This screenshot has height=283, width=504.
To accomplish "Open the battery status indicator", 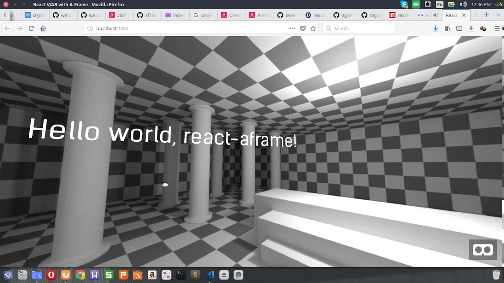I will point(452,4).
